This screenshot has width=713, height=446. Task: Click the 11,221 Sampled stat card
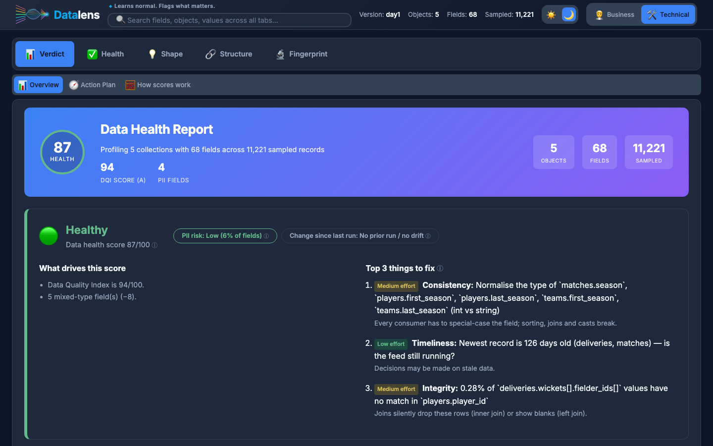click(x=649, y=152)
